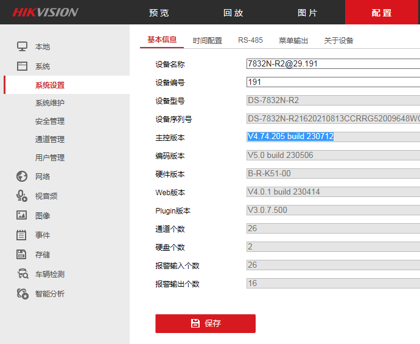420x344 pixels.
Task: Click the 设备编号 field showing 191
Action: 332,82
